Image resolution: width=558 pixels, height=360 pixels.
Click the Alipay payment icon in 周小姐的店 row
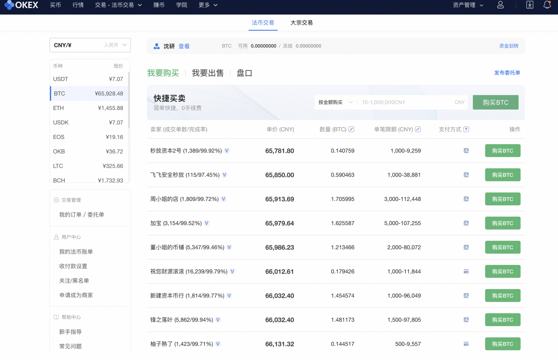(x=466, y=199)
